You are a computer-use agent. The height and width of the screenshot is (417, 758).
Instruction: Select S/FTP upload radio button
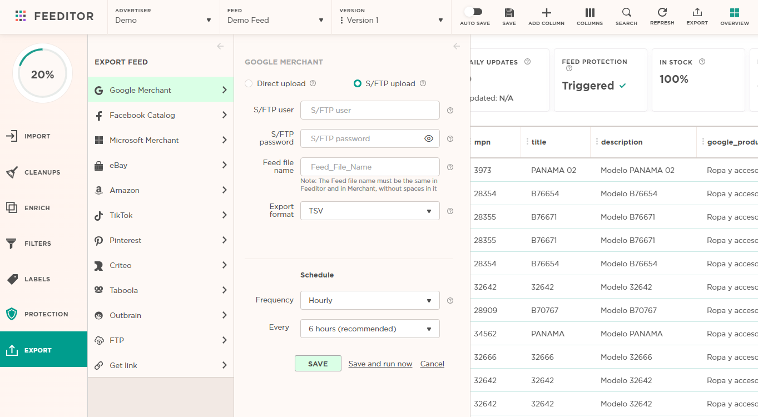pyautogui.click(x=358, y=83)
